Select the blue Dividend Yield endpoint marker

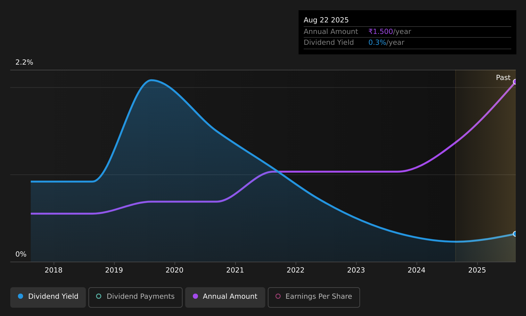(515, 234)
